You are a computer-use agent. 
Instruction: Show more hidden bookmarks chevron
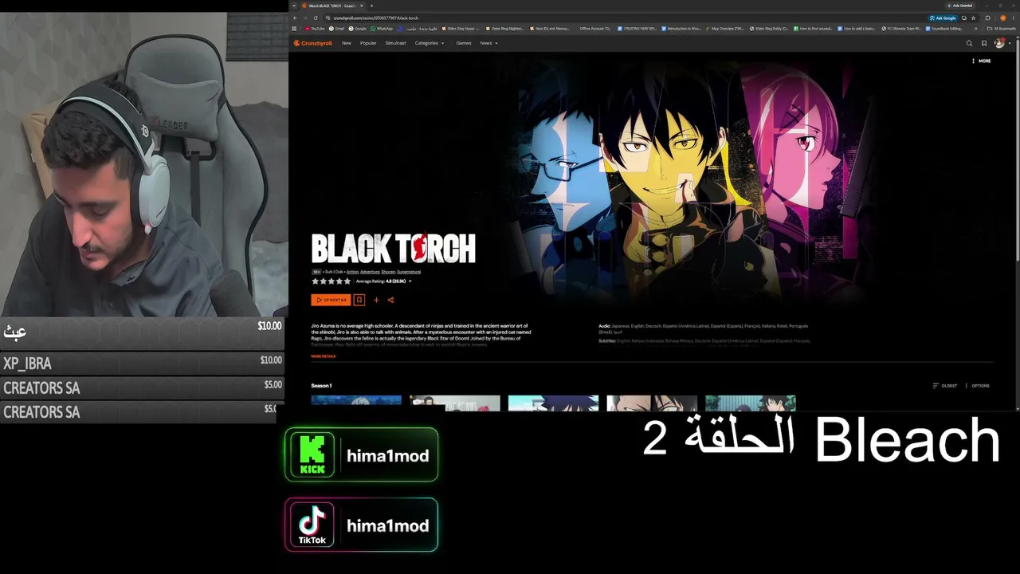point(976,29)
